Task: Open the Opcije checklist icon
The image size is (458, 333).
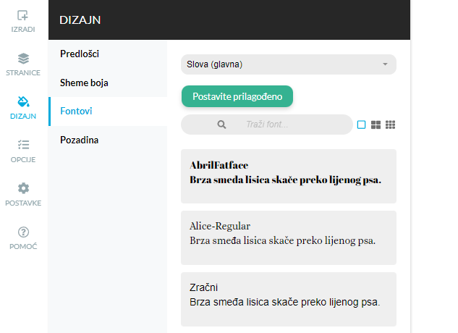Action: [23, 146]
